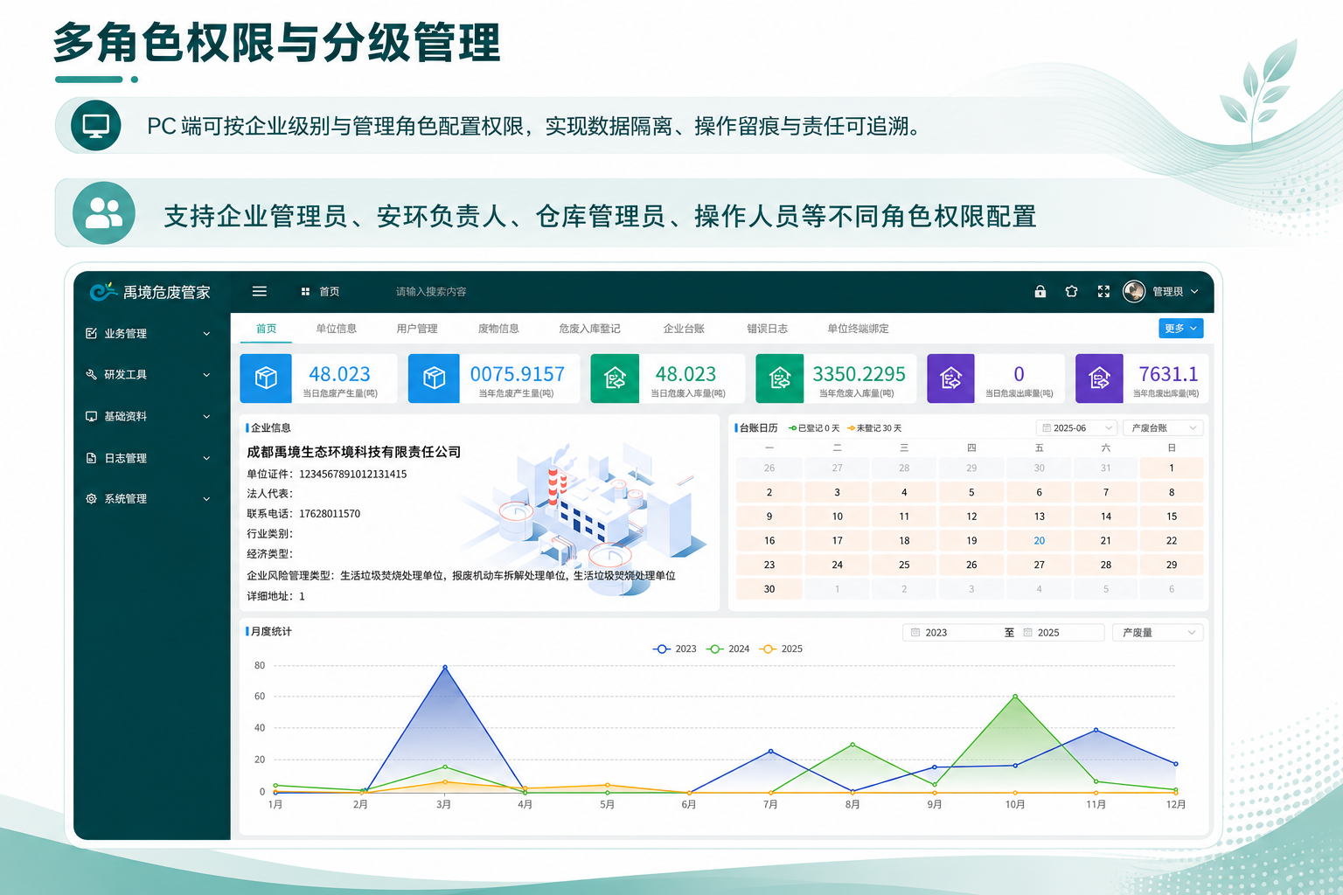Click the 系统管理 gear icon
The height and width of the screenshot is (895, 1343).
point(91,499)
